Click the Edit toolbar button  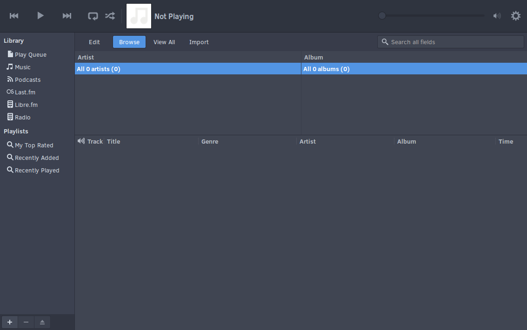(x=94, y=42)
